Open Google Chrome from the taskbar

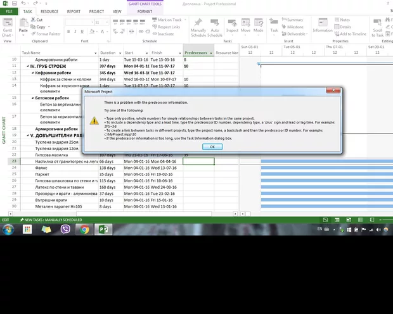pyautogui.click(x=84, y=229)
